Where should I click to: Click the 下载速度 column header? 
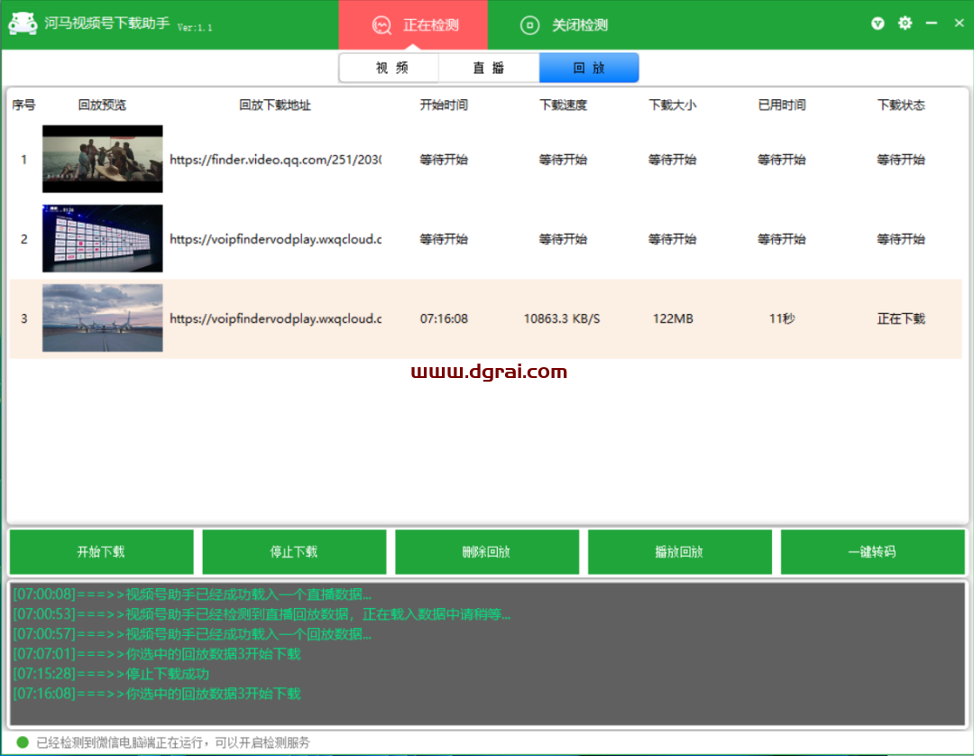point(563,105)
